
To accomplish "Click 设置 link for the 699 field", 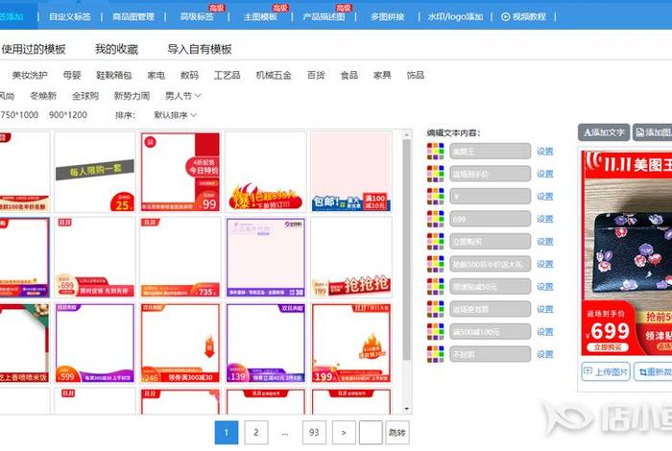I will [x=545, y=219].
